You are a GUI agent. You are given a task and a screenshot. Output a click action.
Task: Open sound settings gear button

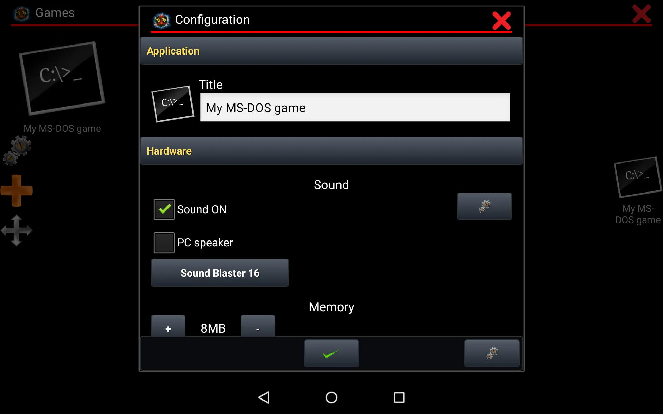(484, 206)
